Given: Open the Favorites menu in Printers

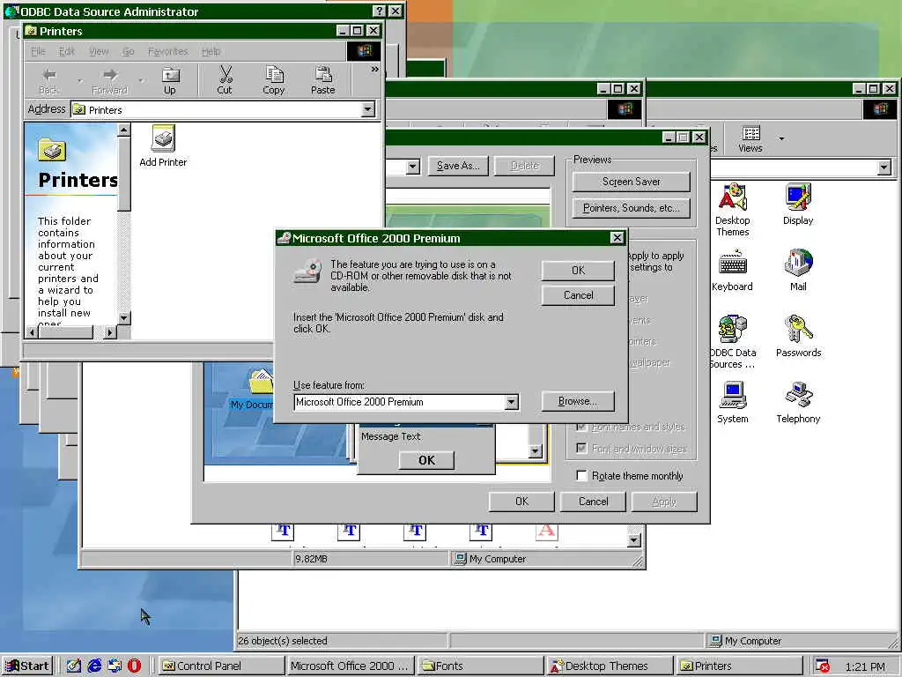Looking at the screenshot, I should tap(168, 51).
